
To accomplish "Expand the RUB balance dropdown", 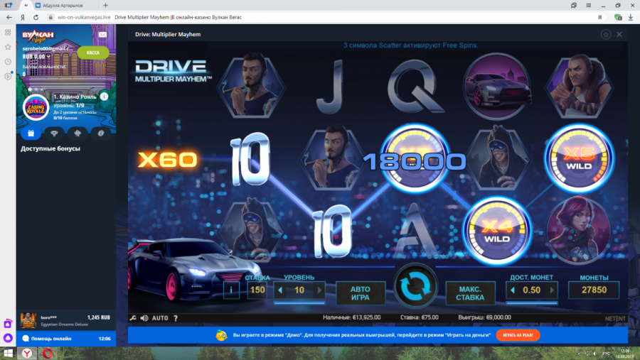I will click(x=49, y=56).
